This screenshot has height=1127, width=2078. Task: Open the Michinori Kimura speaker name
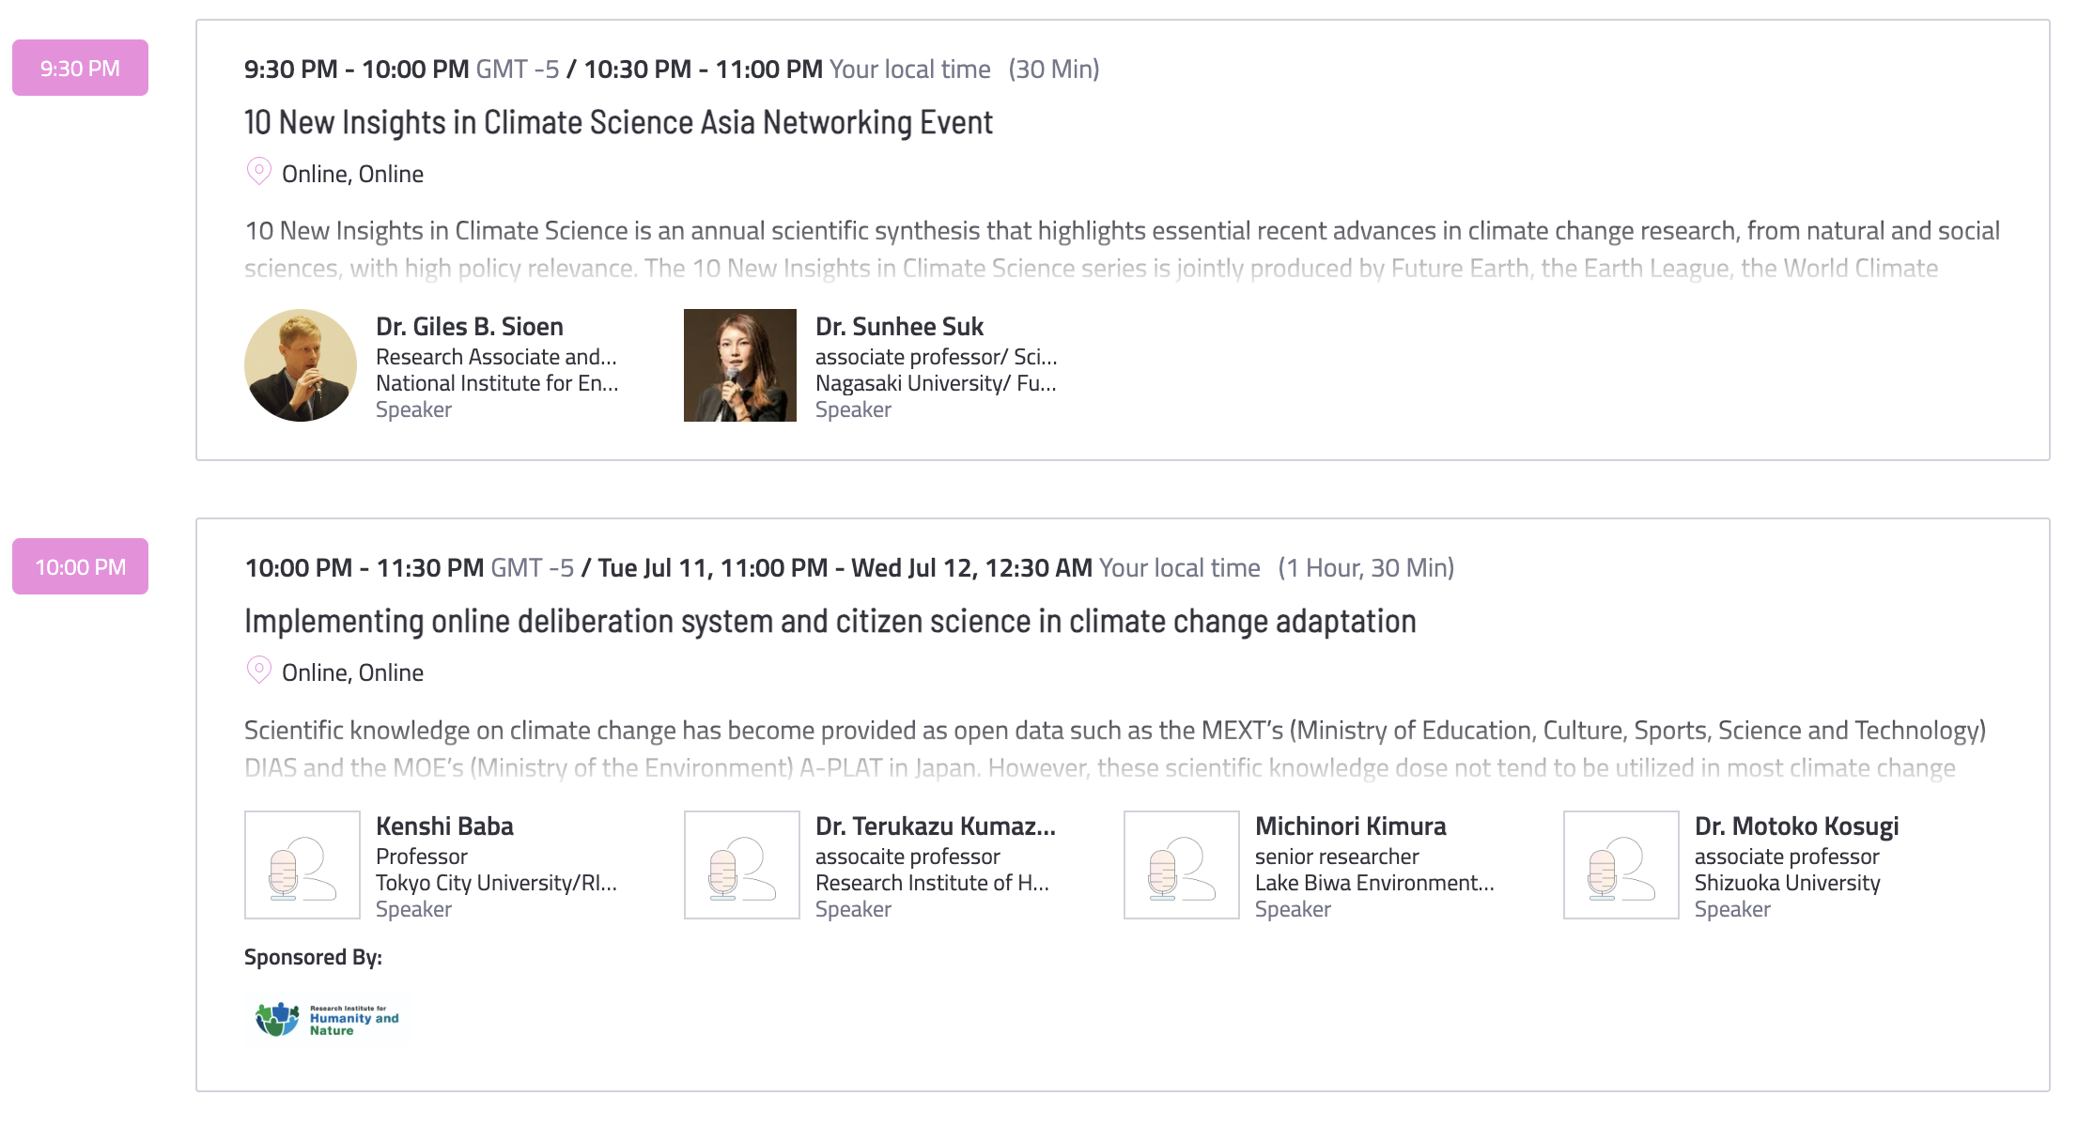click(x=1351, y=826)
